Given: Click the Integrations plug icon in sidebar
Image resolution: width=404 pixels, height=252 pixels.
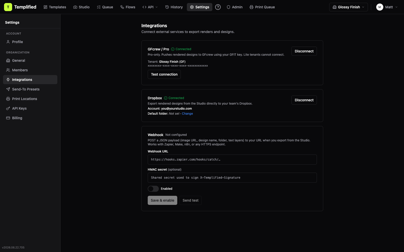Looking at the screenshot, I should click(x=8, y=80).
